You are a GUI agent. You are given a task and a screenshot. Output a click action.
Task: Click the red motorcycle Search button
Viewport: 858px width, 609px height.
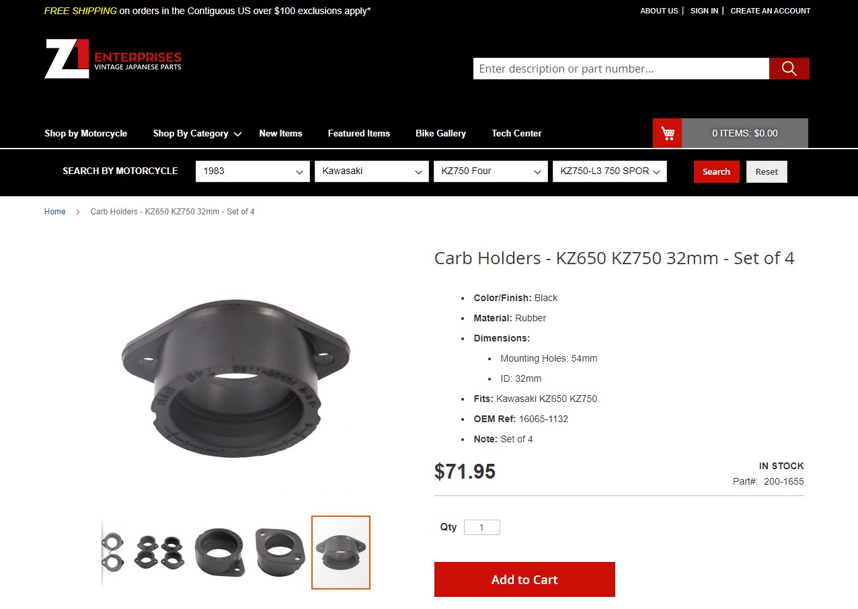[x=717, y=171]
